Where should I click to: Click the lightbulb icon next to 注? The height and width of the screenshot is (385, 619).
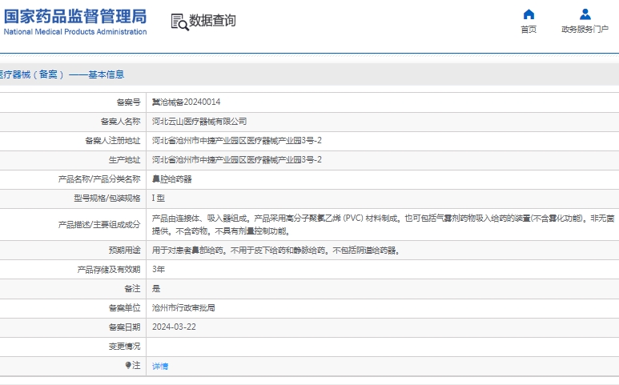pos(128,365)
